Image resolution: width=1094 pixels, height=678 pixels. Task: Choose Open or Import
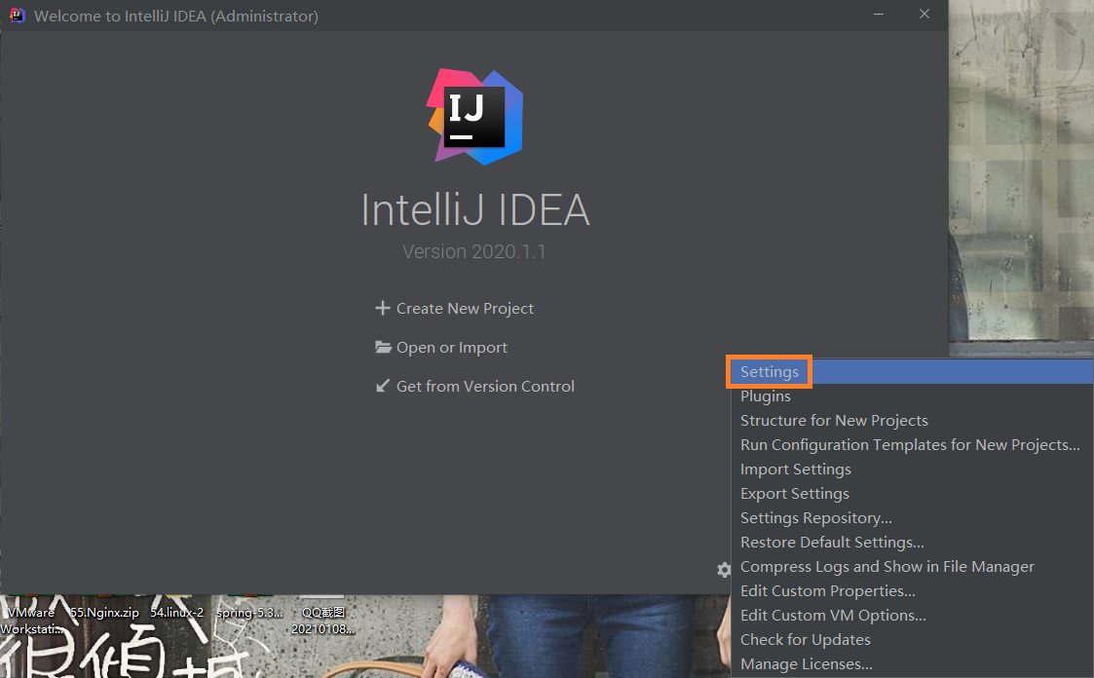(x=451, y=348)
